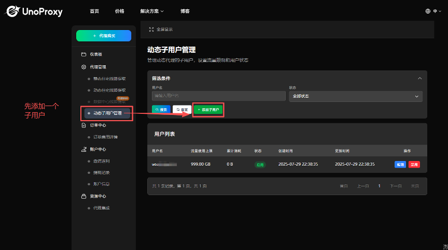The height and width of the screenshot is (250, 448).
Task: Open 博客 in the top navigation
Action: [185, 11]
